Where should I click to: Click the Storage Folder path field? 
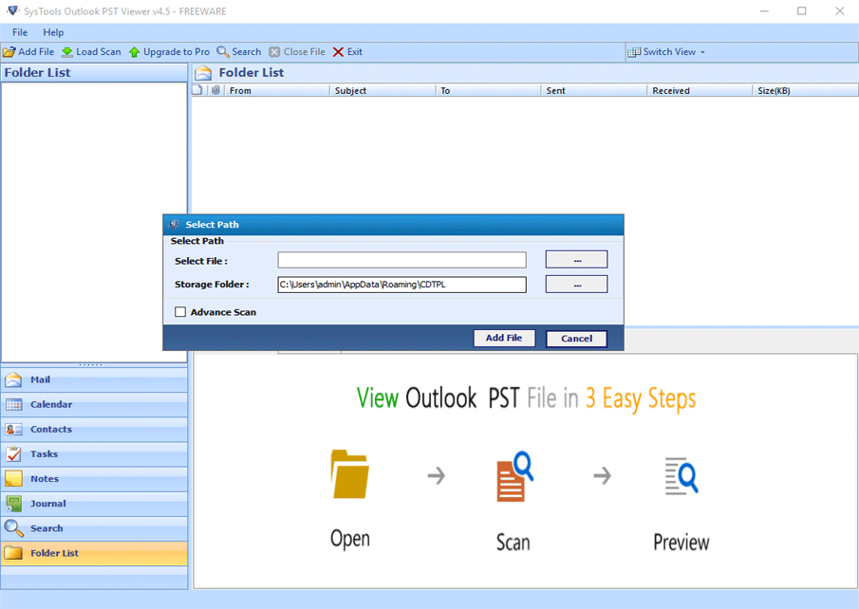(x=401, y=285)
